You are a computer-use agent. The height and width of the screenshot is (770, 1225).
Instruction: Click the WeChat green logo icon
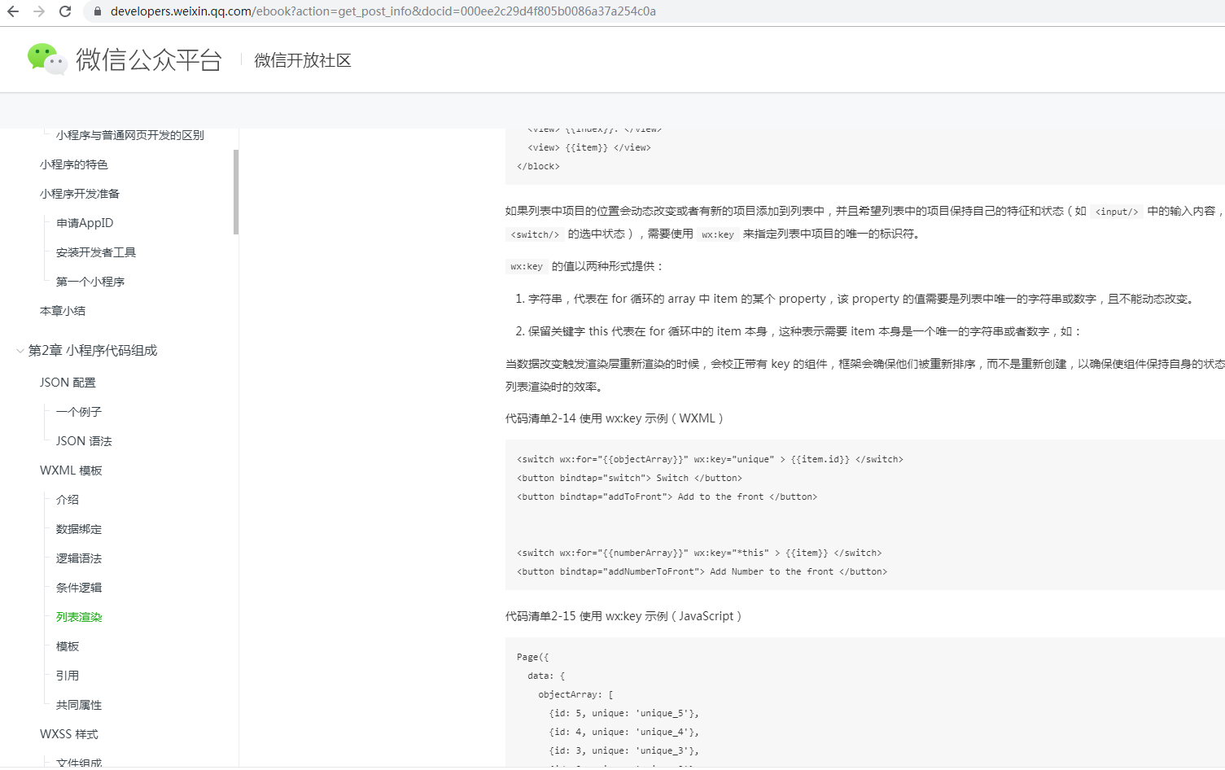[46, 59]
